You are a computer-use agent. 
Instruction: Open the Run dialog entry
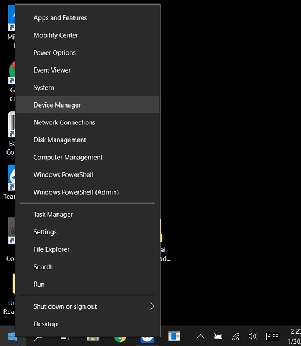tap(87, 284)
